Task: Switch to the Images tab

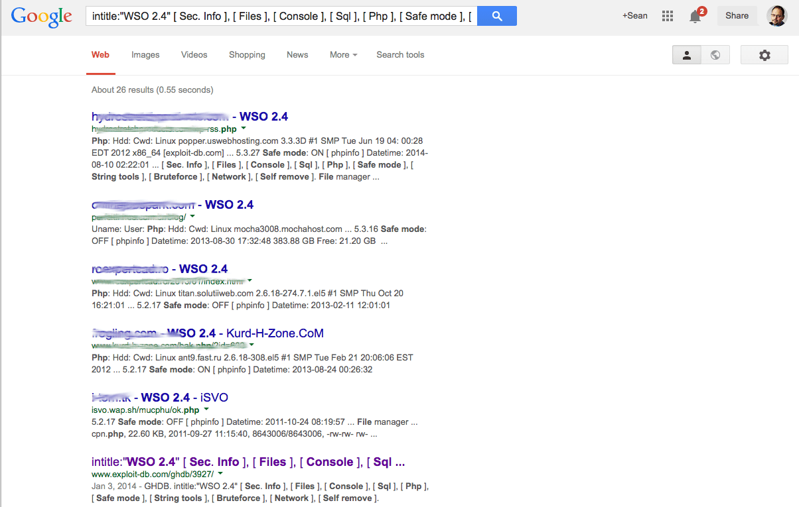Action: pos(145,55)
